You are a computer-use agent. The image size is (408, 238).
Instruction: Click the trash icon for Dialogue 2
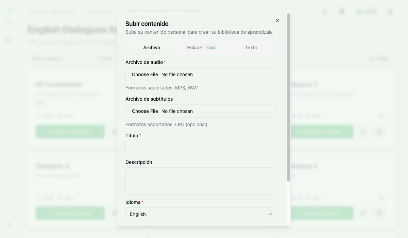click(380, 132)
